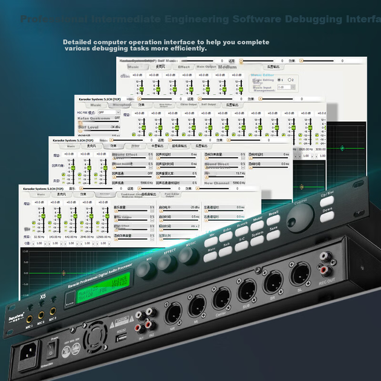The image size is (381, 381).
Task: Click the green bypass icon above 12500.00 Hz
Action: pos(98,223)
